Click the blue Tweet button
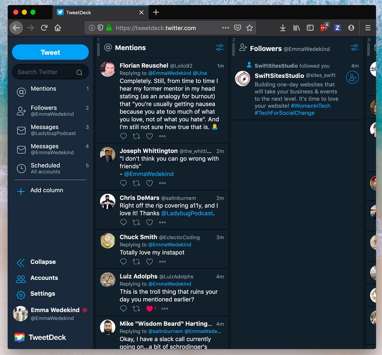 pos(50,52)
